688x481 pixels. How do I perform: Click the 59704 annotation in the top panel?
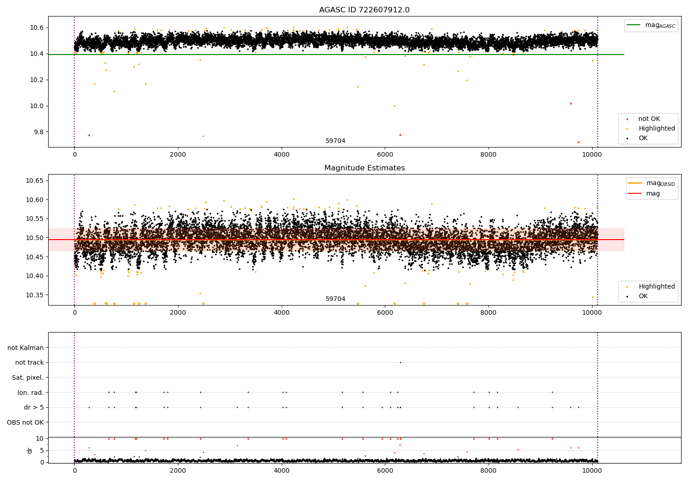335,141
